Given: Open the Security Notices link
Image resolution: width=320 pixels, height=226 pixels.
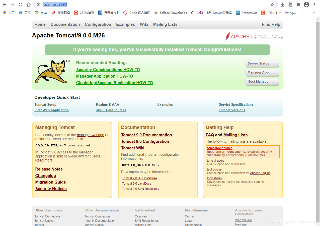Looking at the screenshot, I should tap(51, 189).
